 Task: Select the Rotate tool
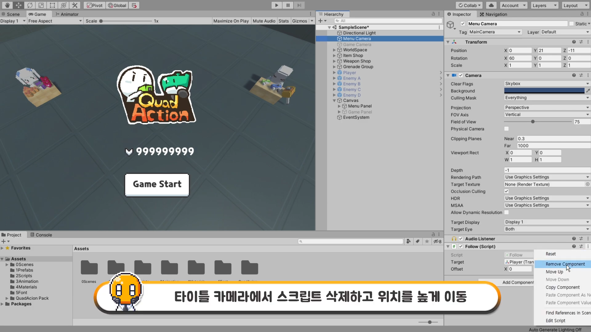click(x=30, y=5)
